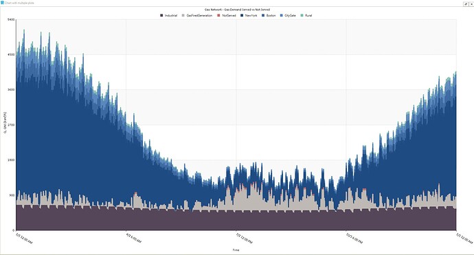
Task: Click the Industrial legend color swatch
Action: [161, 15]
